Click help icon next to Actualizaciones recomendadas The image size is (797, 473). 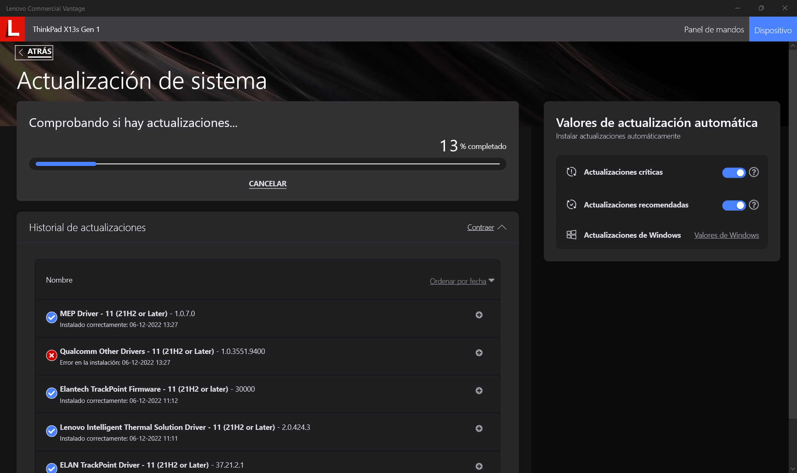pyautogui.click(x=754, y=205)
